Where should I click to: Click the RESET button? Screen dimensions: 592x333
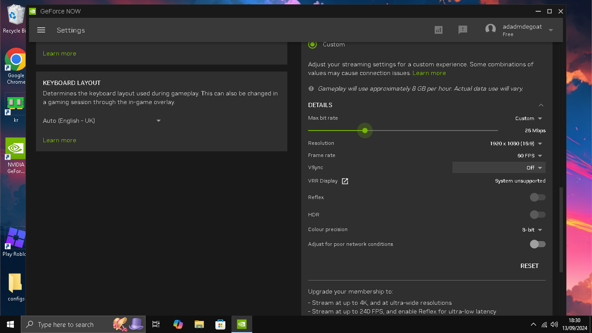pyautogui.click(x=530, y=266)
